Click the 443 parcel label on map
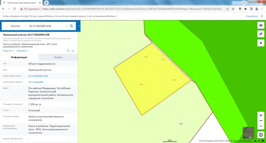The image size is (266, 143). (181, 124)
